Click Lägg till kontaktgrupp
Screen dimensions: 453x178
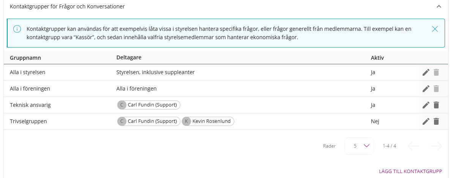(x=410, y=171)
